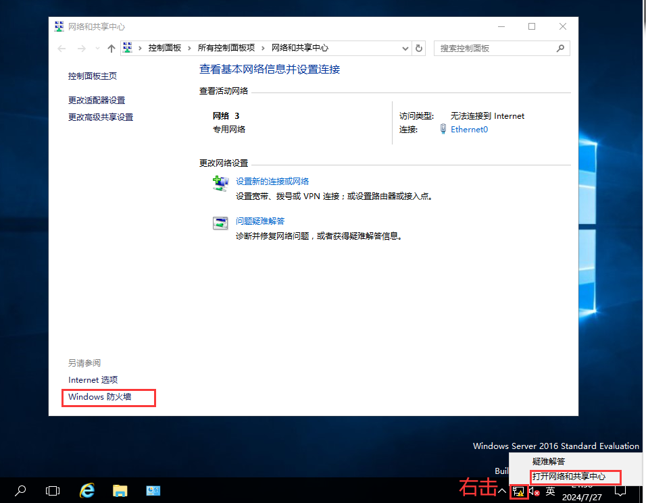Click the 设置新的连接或网络 icon
Screen dimensions: 646x503
coord(220,183)
